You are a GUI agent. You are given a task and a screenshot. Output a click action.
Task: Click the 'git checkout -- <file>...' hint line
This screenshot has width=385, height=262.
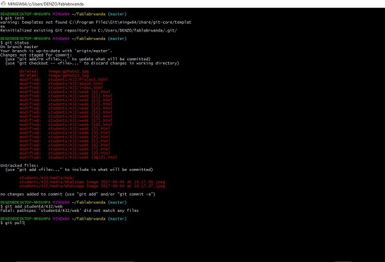(x=92, y=63)
